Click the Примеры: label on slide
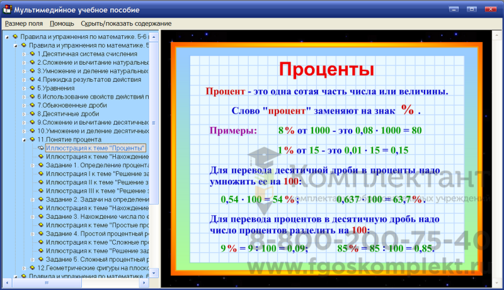The image size is (504, 290). tap(233, 131)
